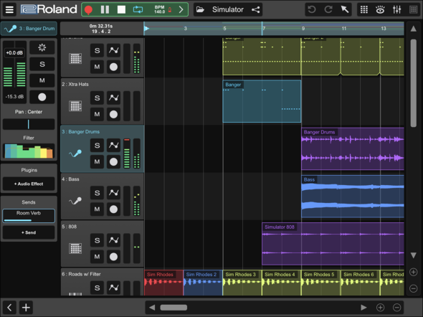The width and height of the screenshot is (423, 317).
Task: Open the grid pads view icon
Action: [x=364, y=10]
